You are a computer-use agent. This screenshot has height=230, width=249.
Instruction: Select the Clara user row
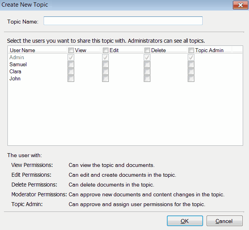click(x=15, y=72)
